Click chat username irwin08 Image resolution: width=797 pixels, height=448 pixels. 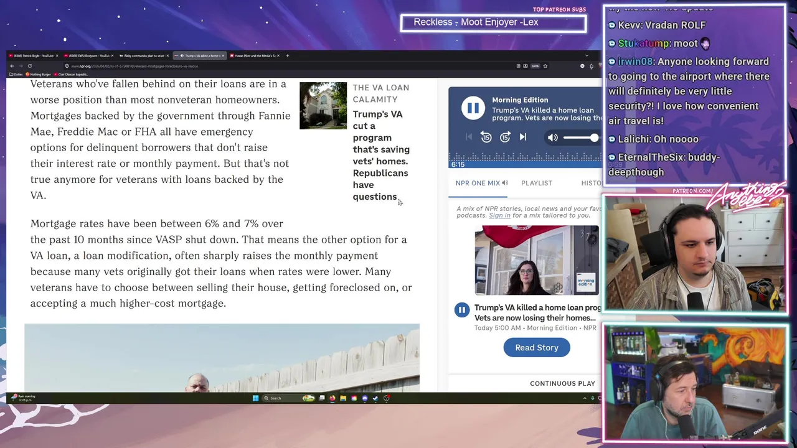pyautogui.click(x=634, y=62)
